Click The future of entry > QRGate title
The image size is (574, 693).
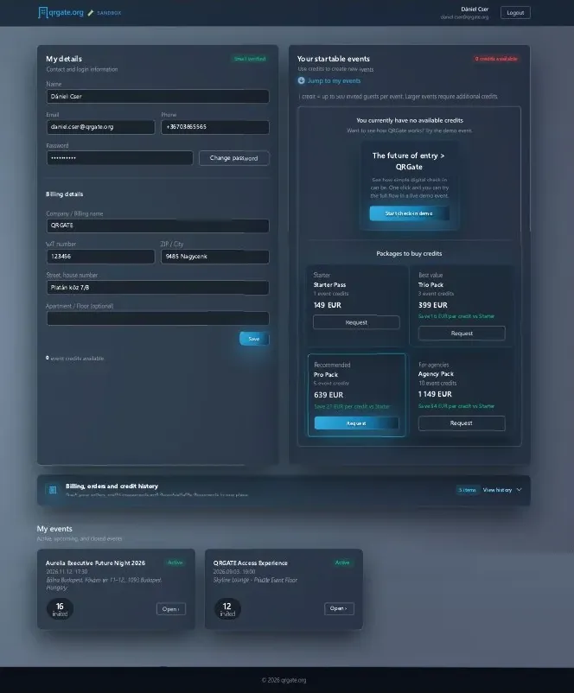pos(409,162)
